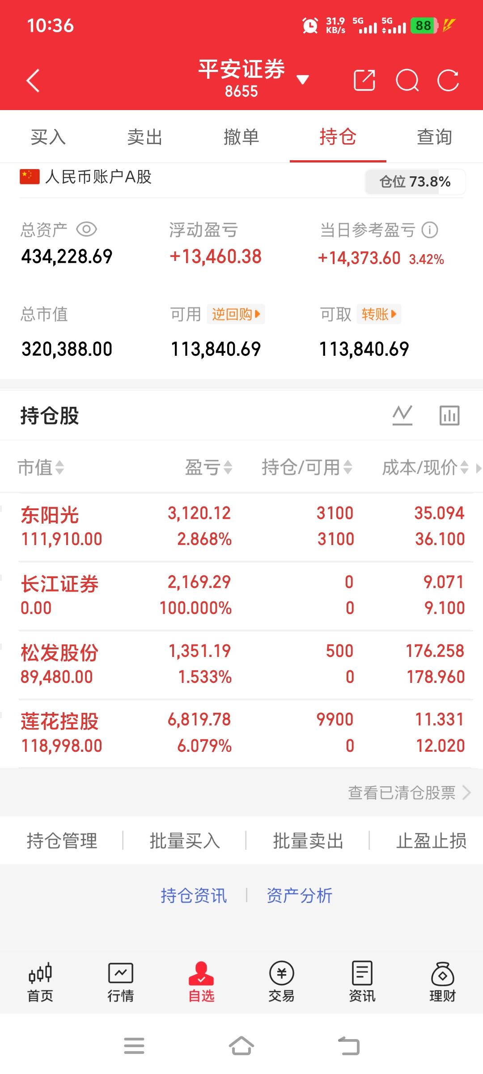This screenshot has width=483, height=1074.
Task: Expand 查看已清仓股票 chevron
Action: pyautogui.click(x=466, y=793)
